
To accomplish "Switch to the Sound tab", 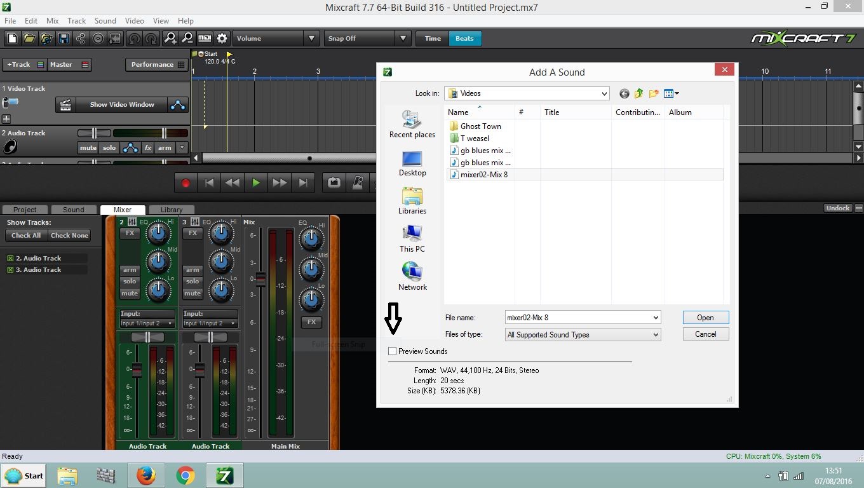I will coord(74,210).
